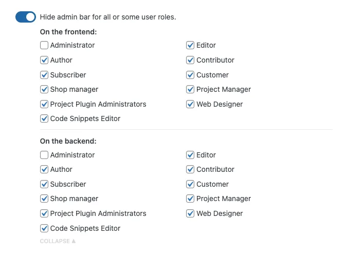This screenshot has height=258, width=347.
Task: Check Administrator under On the backend
Action: pyautogui.click(x=44, y=155)
